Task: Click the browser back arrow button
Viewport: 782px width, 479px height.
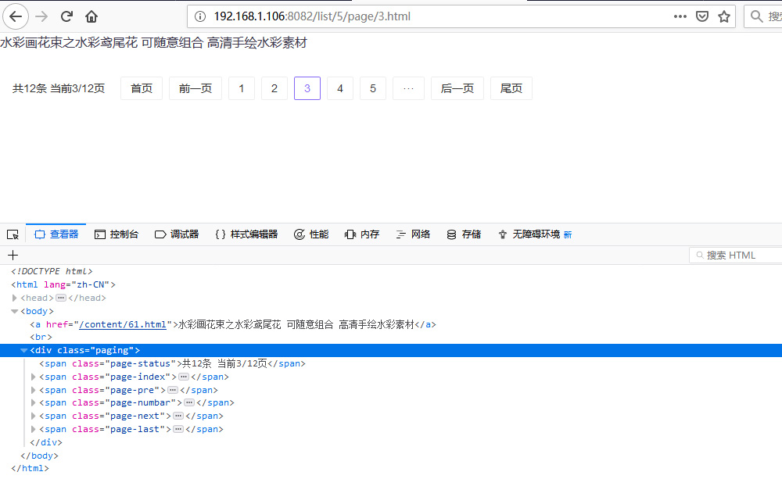Action: [15, 16]
